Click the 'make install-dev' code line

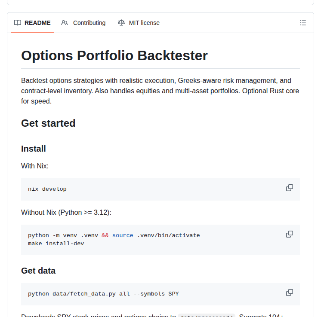(x=56, y=244)
